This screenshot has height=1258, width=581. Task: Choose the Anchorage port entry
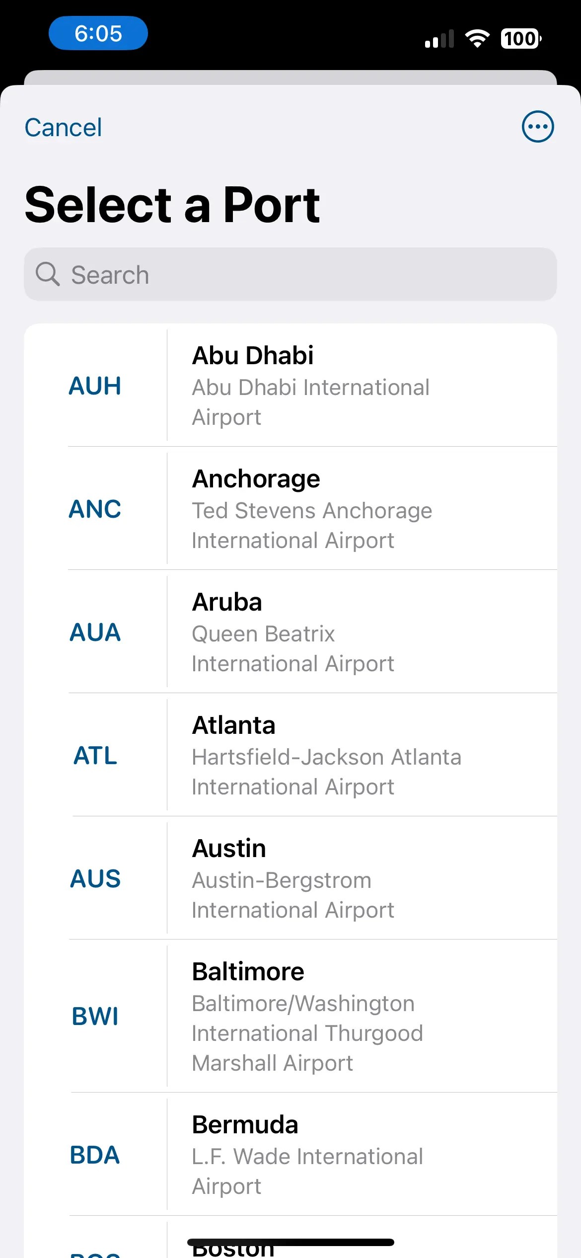[290, 508]
